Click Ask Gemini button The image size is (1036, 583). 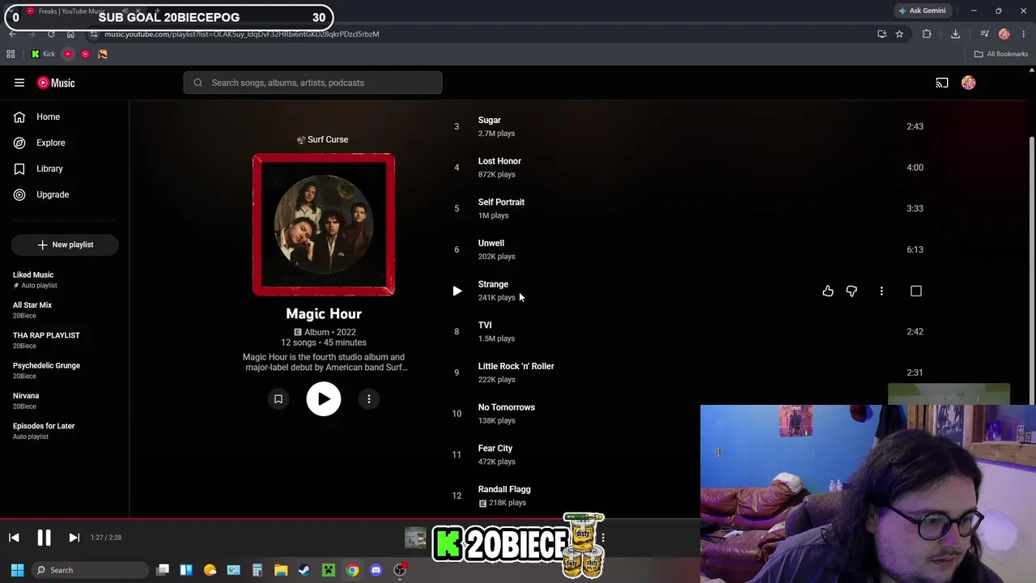922,11
